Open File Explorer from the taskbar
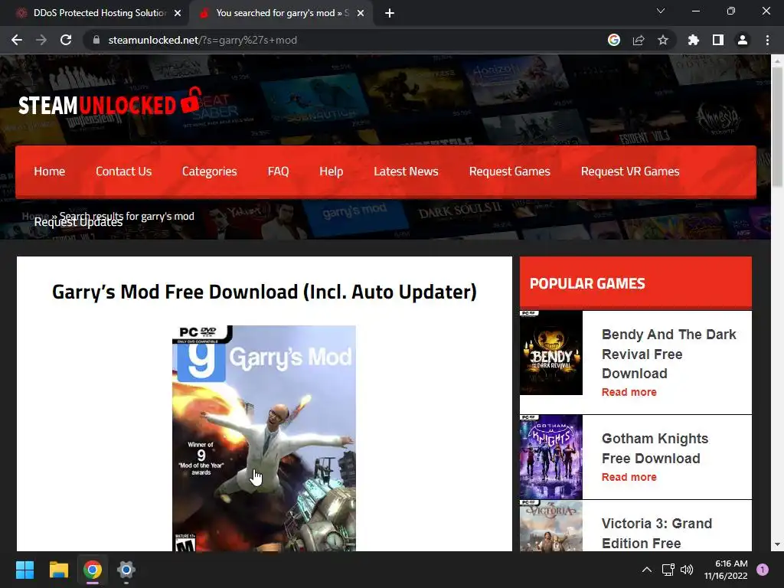The width and height of the screenshot is (784, 588). (58, 570)
